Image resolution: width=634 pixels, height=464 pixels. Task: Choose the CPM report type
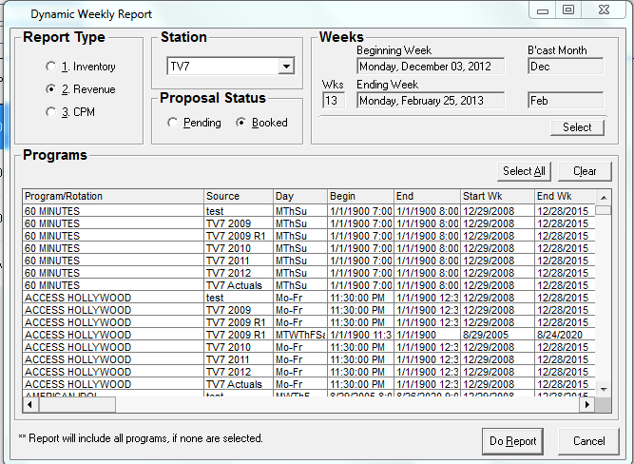pyautogui.click(x=51, y=112)
